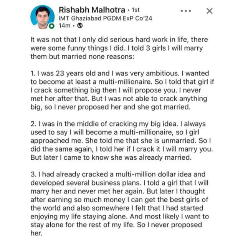Click the green online status indicator
The height and width of the screenshot is (238, 238).
(51, 26)
